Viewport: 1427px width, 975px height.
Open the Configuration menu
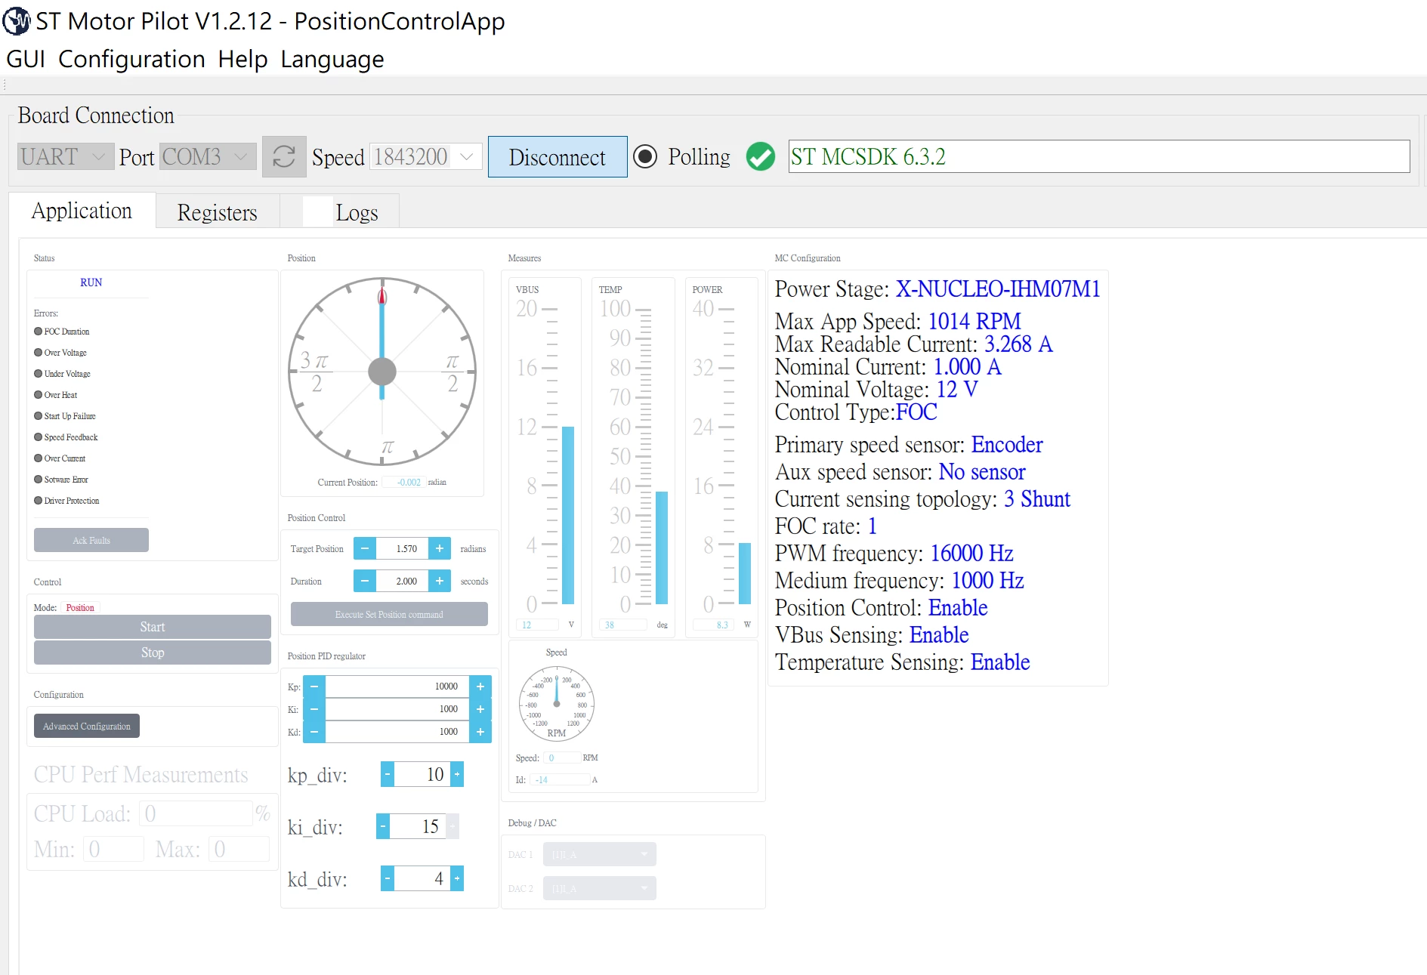click(x=131, y=59)
